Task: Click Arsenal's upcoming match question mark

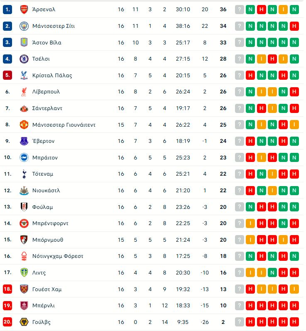Action: [239, 10]
